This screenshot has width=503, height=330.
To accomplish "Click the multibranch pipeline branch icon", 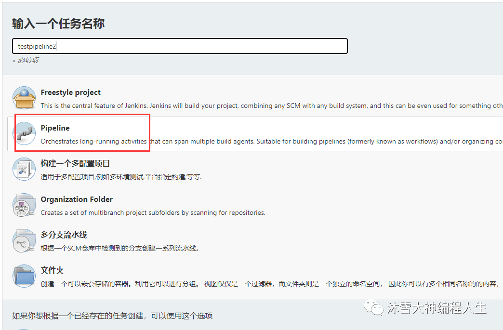I will click(24, 240).
